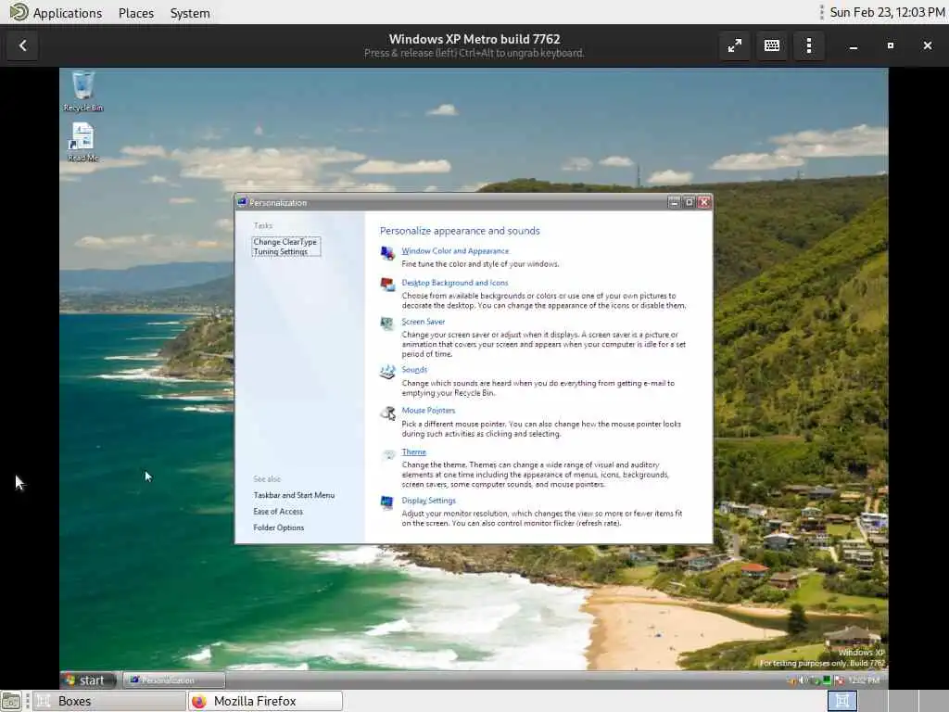Open the Sounds link
The width and height of the screenshot is (949, 712).
click(x=414, y=369)
